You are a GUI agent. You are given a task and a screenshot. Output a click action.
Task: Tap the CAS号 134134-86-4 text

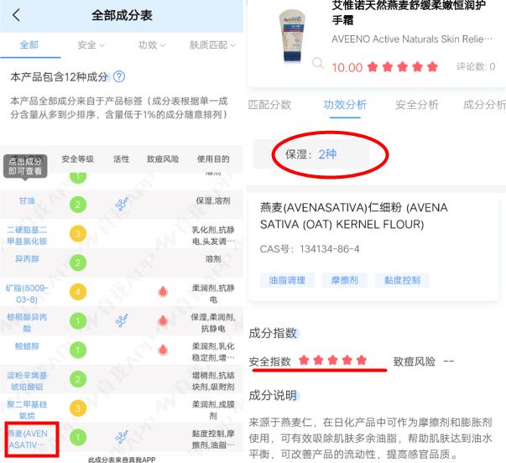pos(310,249)
